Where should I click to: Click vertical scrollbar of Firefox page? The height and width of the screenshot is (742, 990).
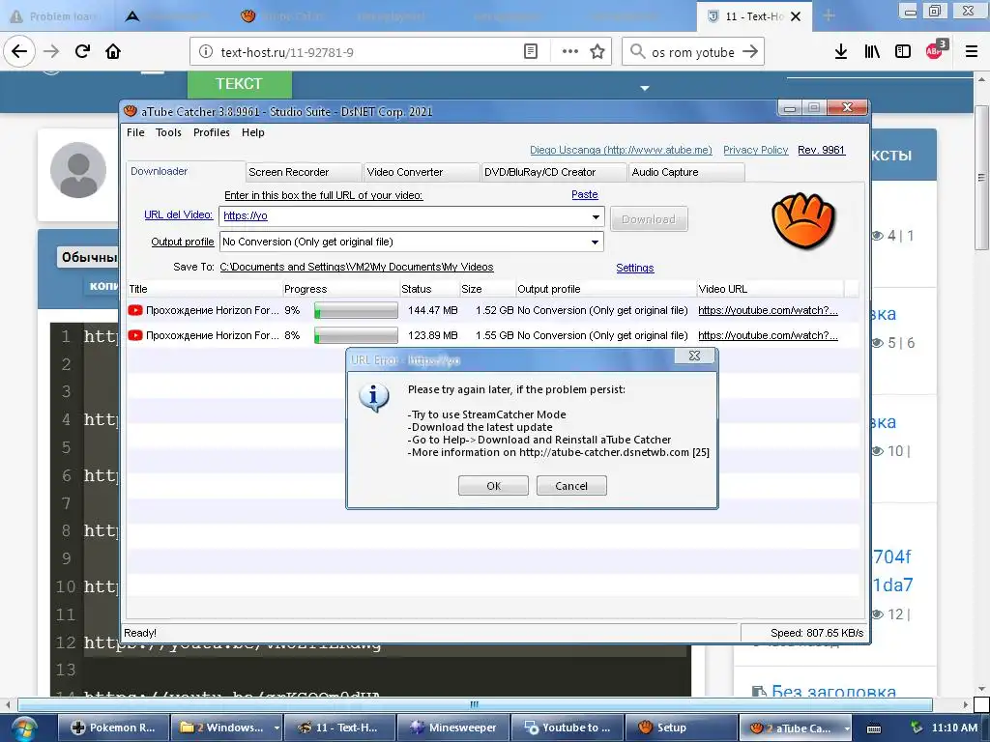[981, 177]
